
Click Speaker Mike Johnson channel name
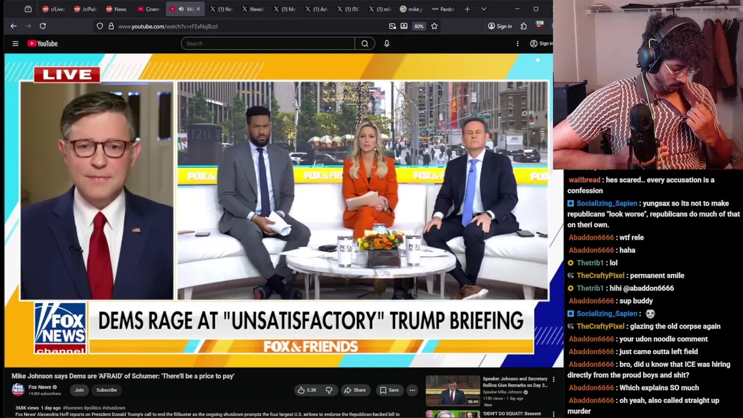(x=503, y=392)
